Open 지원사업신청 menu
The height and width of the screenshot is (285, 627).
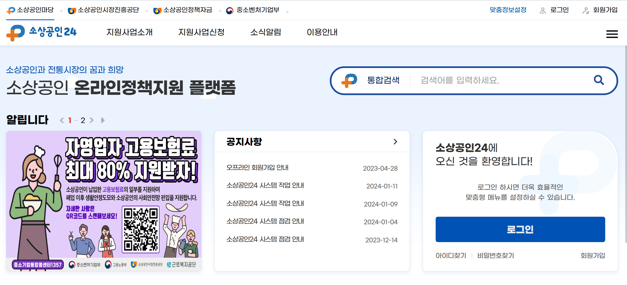coord(201,32)
